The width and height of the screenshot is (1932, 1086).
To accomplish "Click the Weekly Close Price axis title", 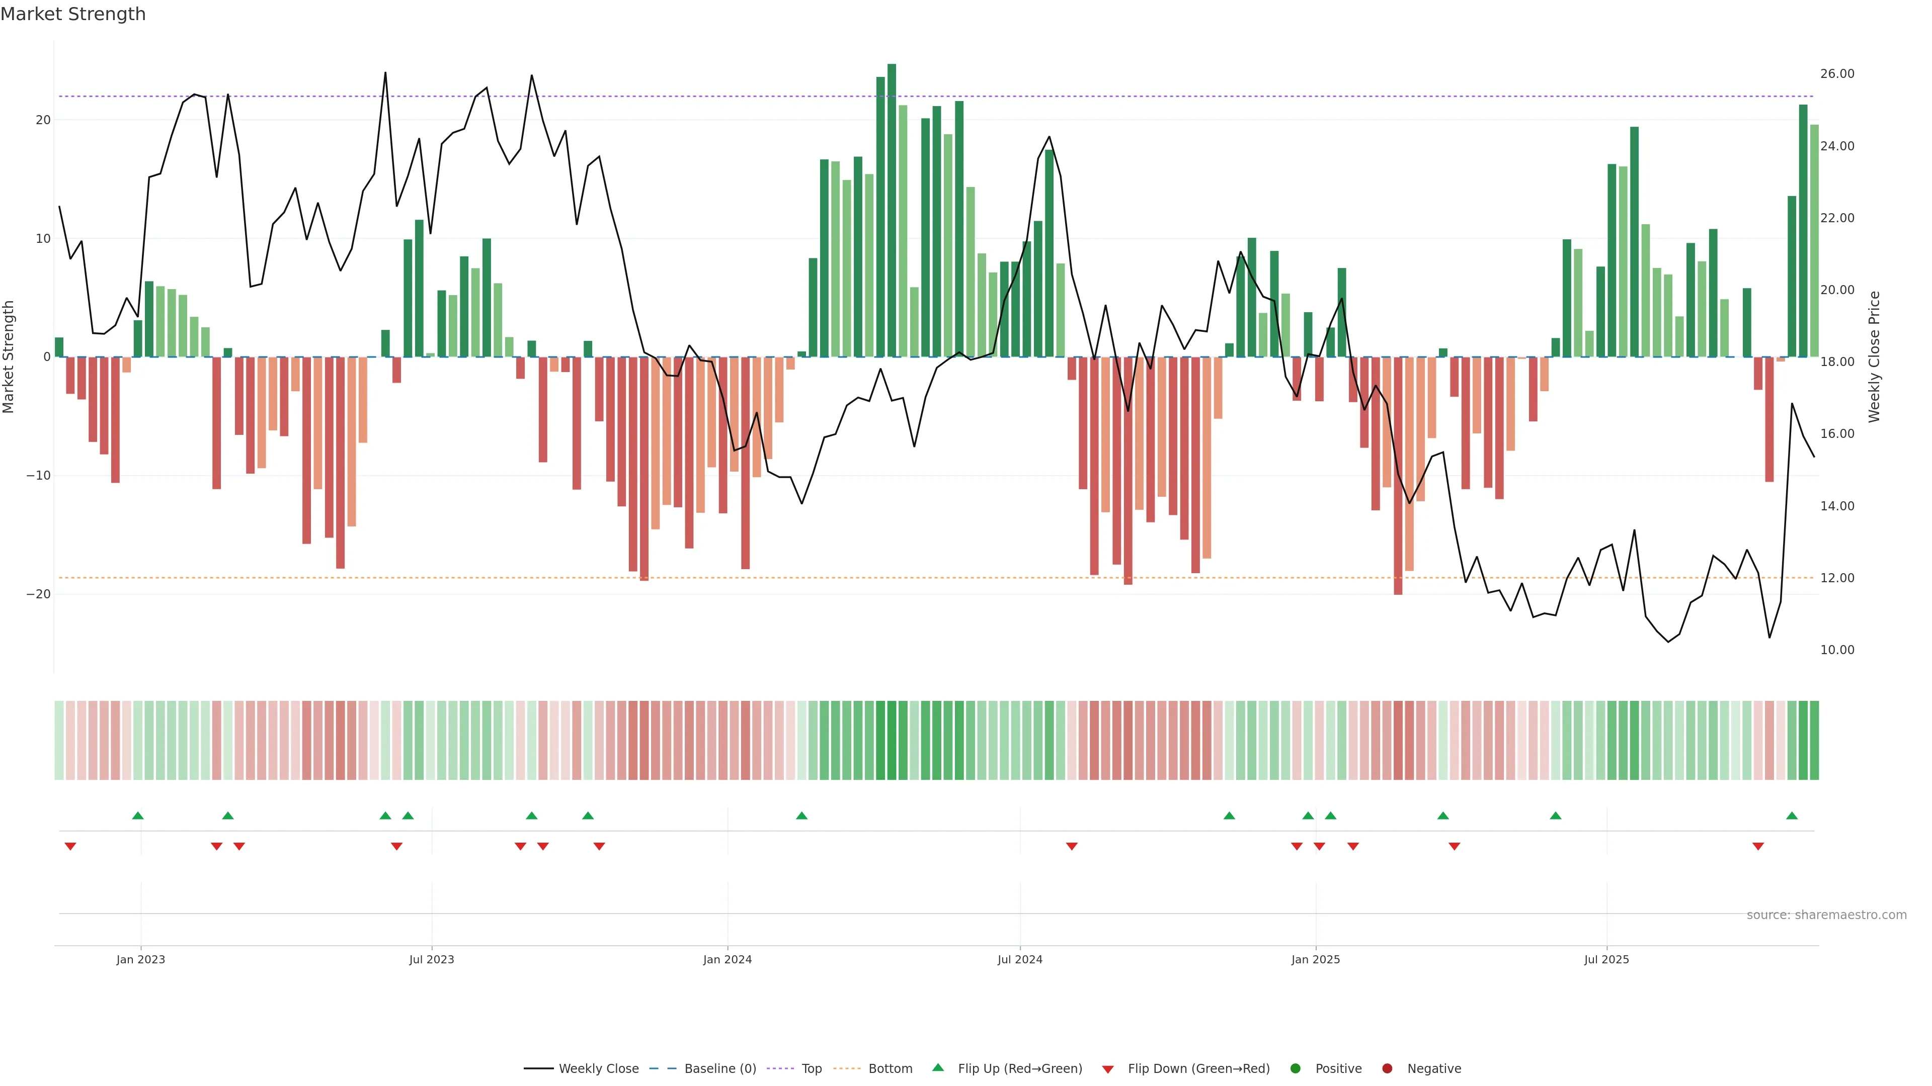I will (x=1874, y=357).
